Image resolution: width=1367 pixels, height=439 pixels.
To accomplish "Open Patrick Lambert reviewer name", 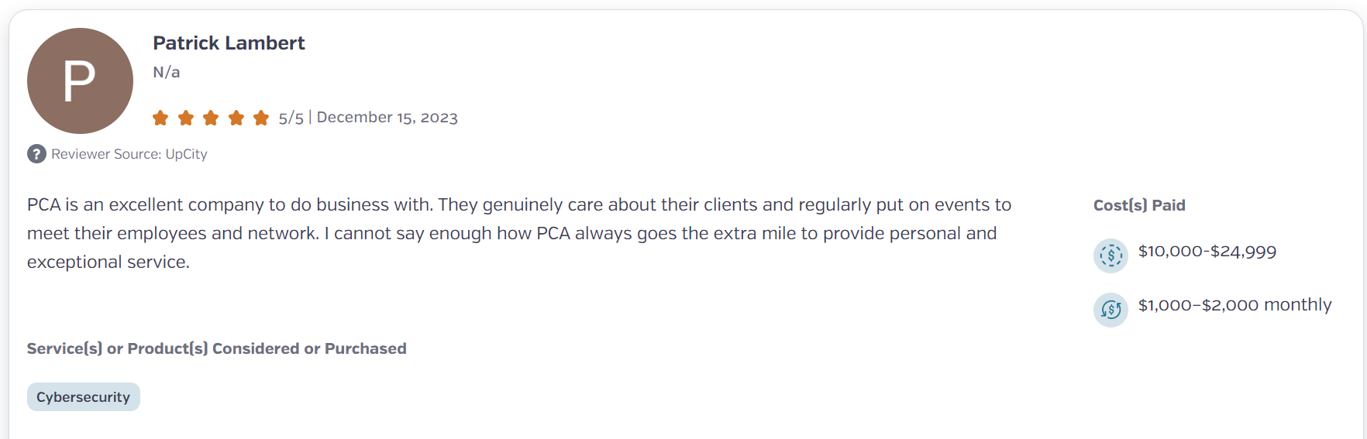I will [229, 43].
